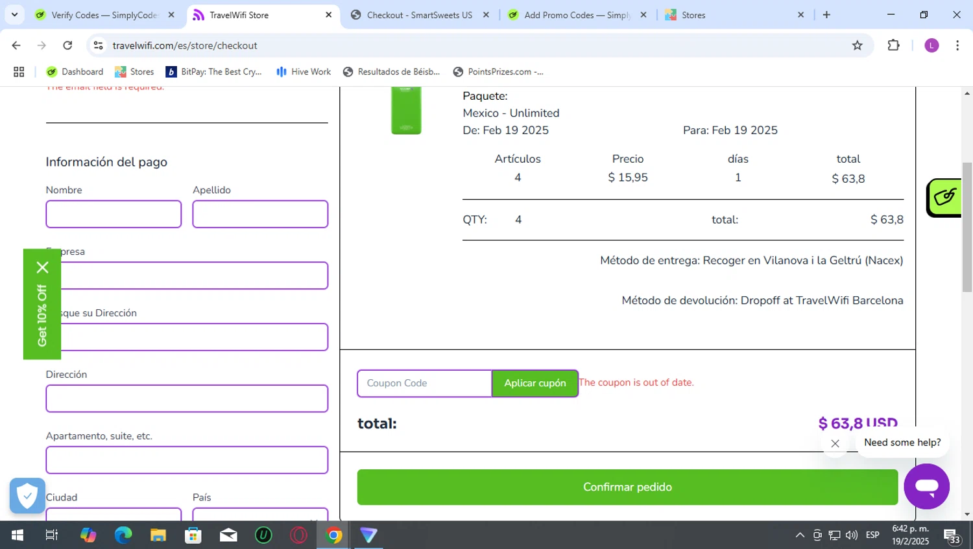Open the purple chat support bubble
This screenshot has height=549, width=973.
pos(927,486)
